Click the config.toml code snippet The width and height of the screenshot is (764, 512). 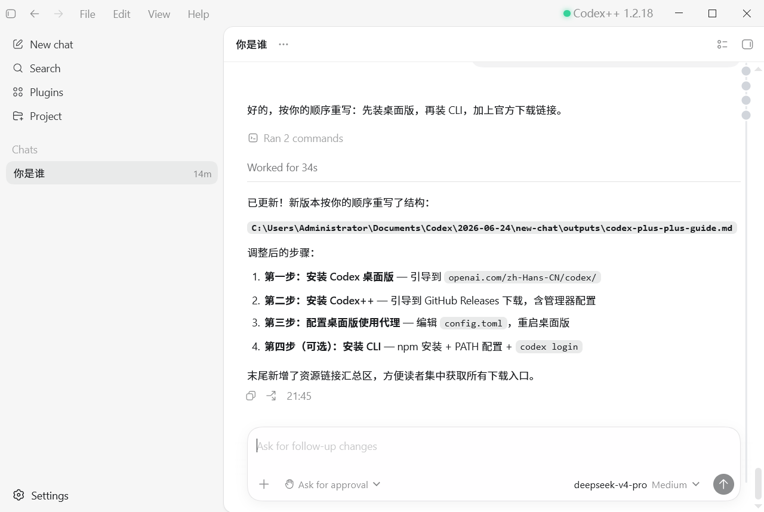473,323
